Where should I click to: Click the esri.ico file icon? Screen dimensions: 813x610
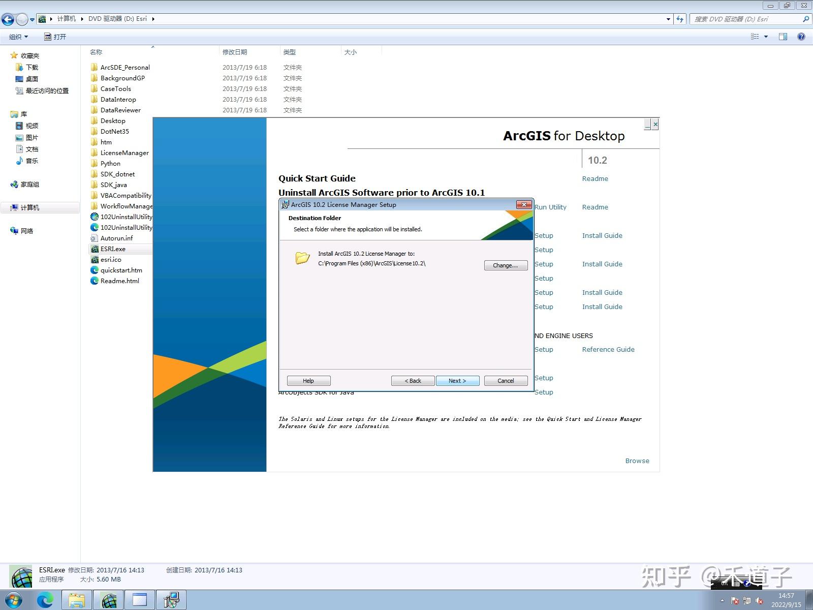(x=96, y=259)
